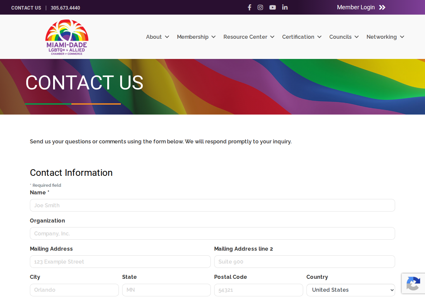Open the Membership menu item
This screenshot has height=298, width=425.
(x=193, y=37)
